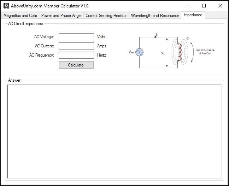Click the red inductor coil in diagram
The height and width of the screenshot is (186, 229).
[x=180, y=52]
